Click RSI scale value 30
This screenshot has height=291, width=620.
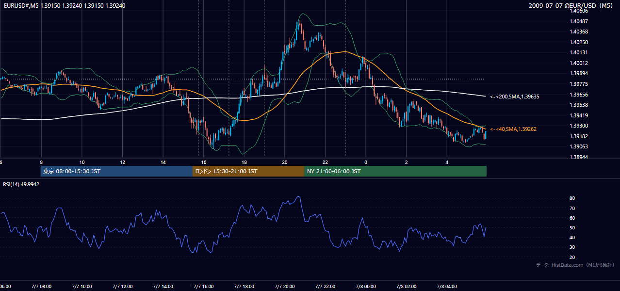pyautogui.click(x=572, y=247)
